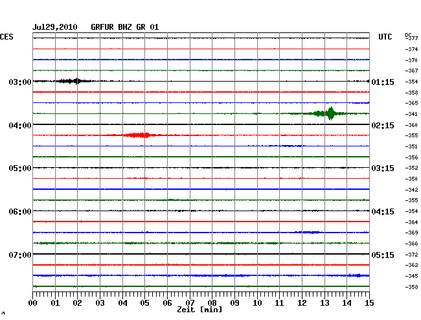This screenshot has height=320, width=421.
Task: Click the 12 minute axis label
Action: click(302, 303)
